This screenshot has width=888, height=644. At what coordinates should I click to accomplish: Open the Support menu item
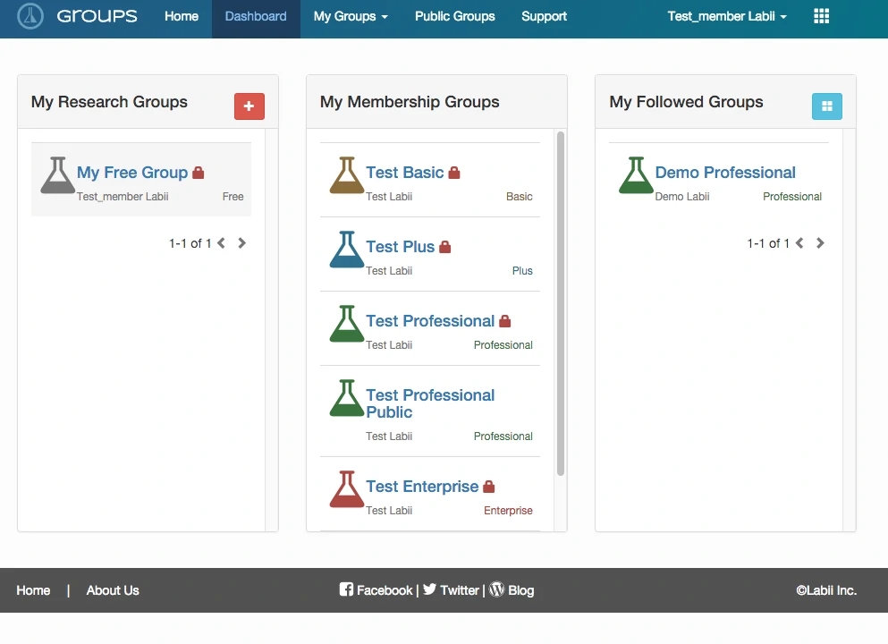click(544, 16)
